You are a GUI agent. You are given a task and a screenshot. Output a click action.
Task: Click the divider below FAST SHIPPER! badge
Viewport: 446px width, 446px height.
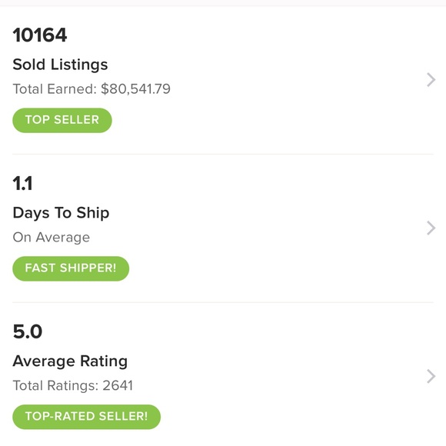pyautogui.click(x=223, y=302)
